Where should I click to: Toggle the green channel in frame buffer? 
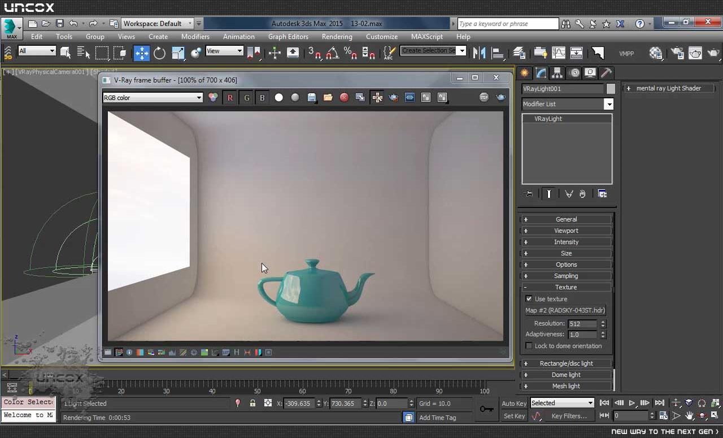(x=246, y=98)
